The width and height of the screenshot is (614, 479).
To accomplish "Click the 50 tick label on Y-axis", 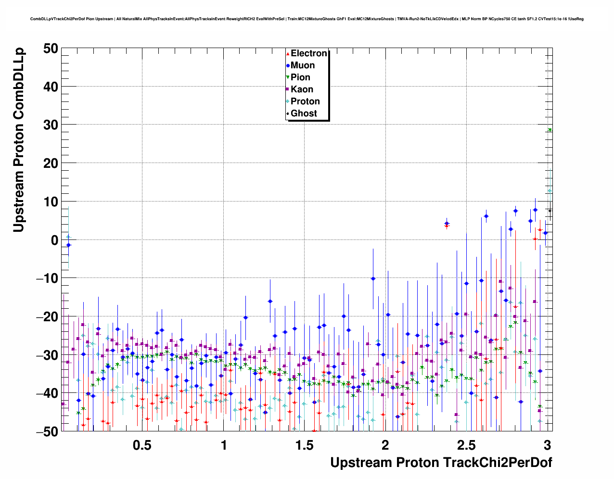I will tap(50, 48).
